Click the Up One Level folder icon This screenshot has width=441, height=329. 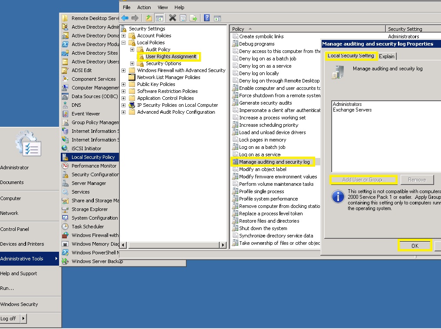pyautogui.click(x=149, y=18)
